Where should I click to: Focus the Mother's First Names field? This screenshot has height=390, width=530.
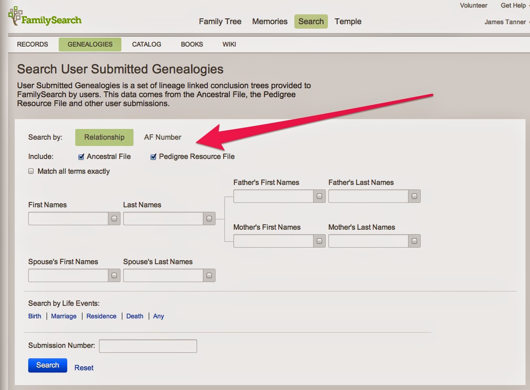coord(273,241)
